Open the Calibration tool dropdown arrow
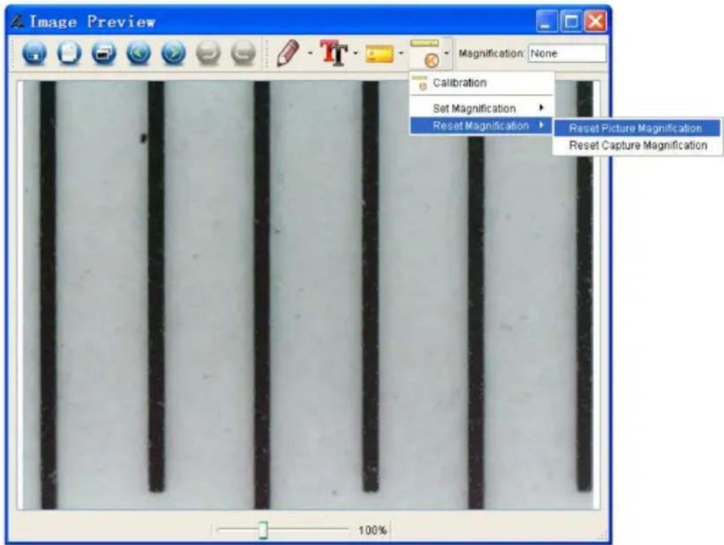The image size is (724, 545). (x=446, y=53)
